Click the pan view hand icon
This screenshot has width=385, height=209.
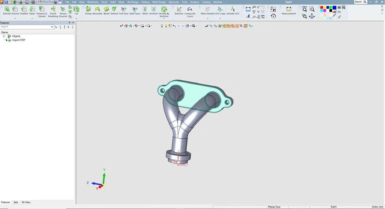click(x=312, y=17)
